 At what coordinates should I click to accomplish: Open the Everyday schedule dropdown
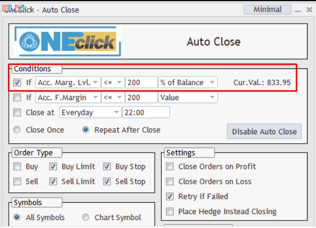pos(90,113)
